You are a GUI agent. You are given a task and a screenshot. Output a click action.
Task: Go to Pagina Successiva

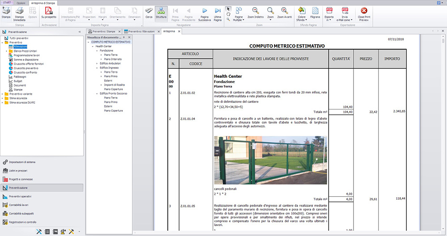[x=204, y=14]
